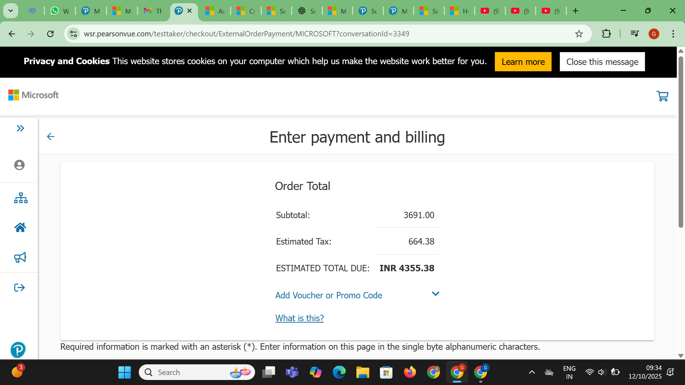Close this message cookie banner button

point(602,62)
